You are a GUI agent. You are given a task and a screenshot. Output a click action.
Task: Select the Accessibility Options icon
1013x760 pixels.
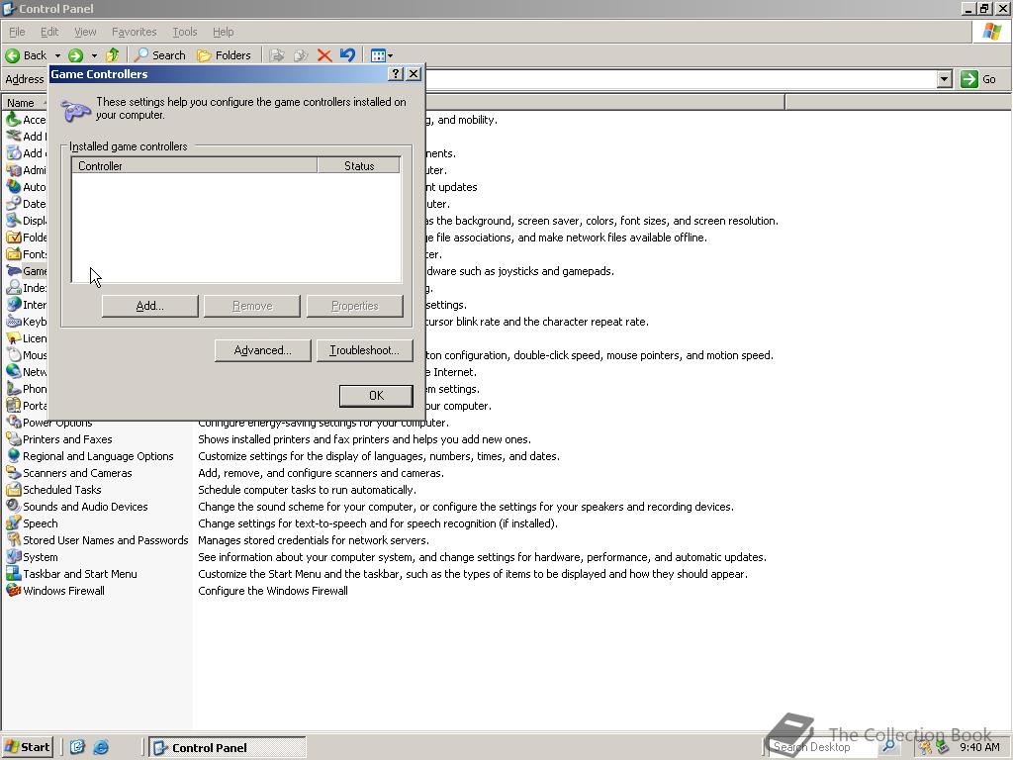click(13, 120)
